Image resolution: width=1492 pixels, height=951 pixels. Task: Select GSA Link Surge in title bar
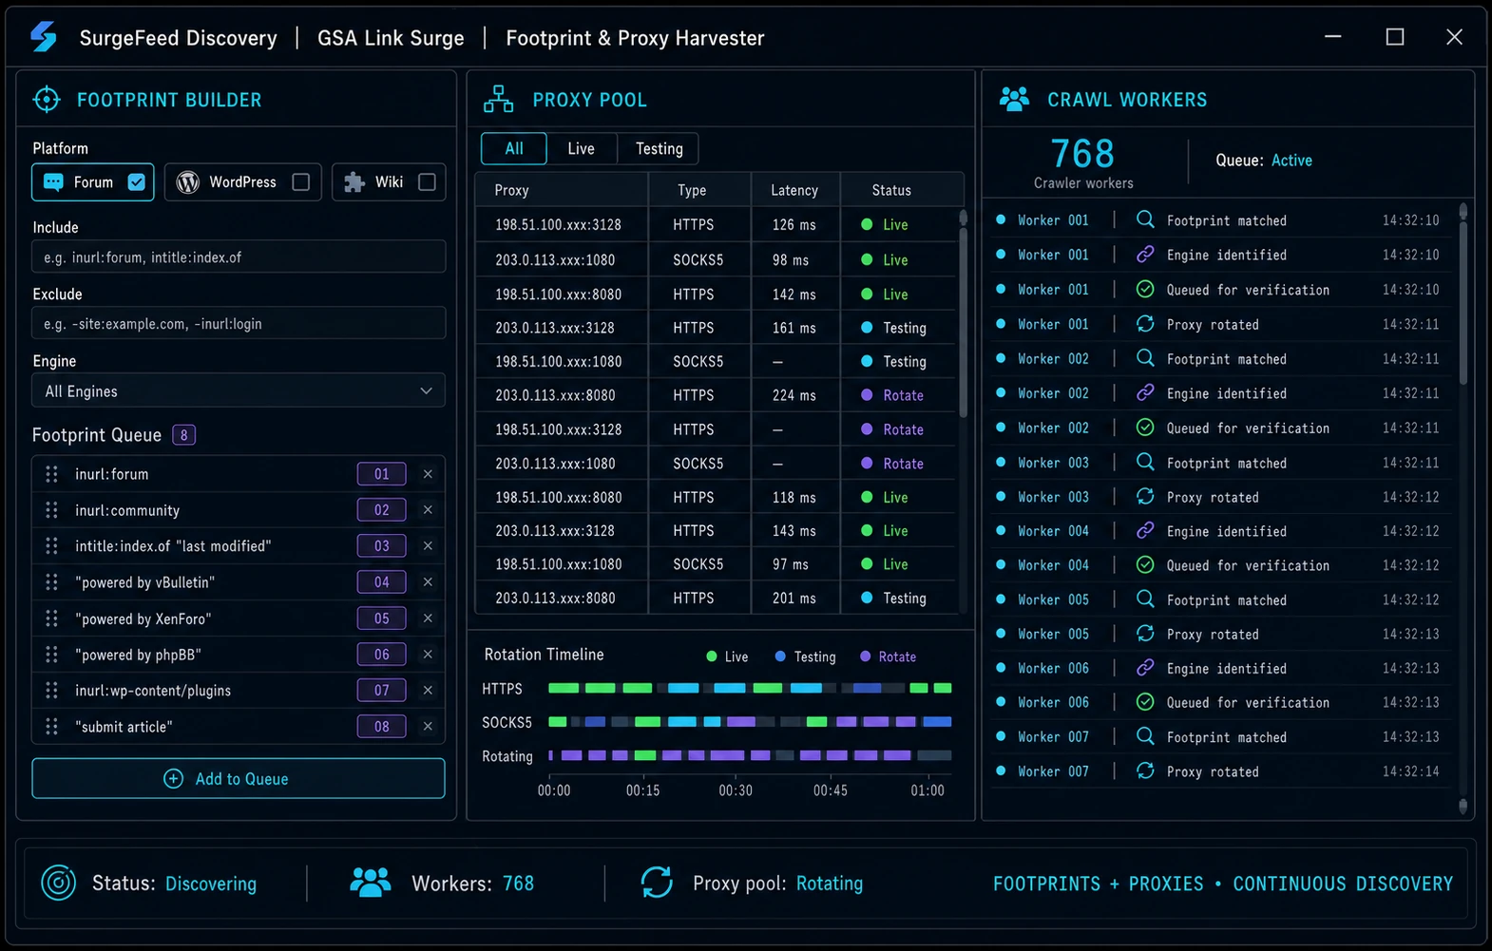tap(391, 38)
